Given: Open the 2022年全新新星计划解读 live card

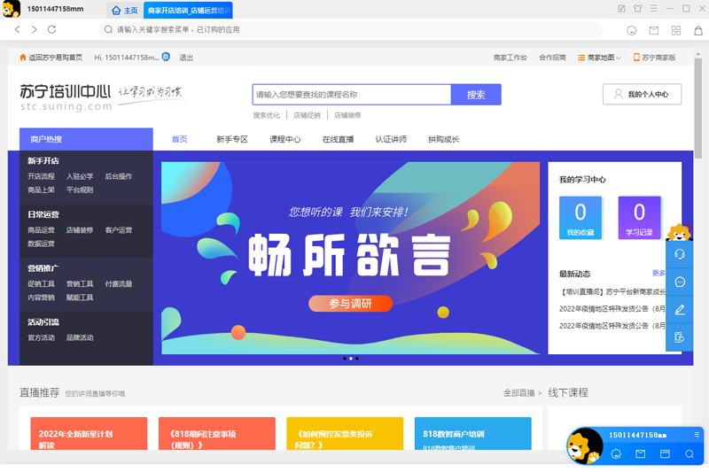Looking at the screenshot, I should (x=90, y=434).
